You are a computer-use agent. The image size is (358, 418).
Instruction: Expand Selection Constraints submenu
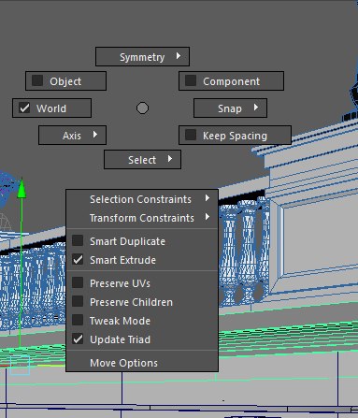(x=142, y=199)
